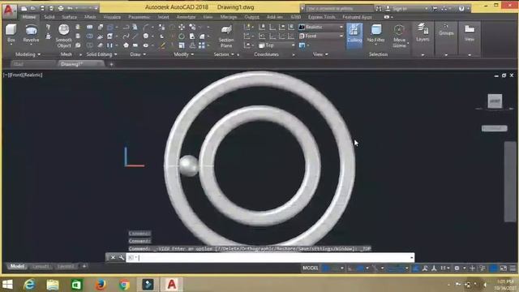Screen dimensions: 519x292
Task: Click the keyword search box in title bar
Action: [339, 9]
